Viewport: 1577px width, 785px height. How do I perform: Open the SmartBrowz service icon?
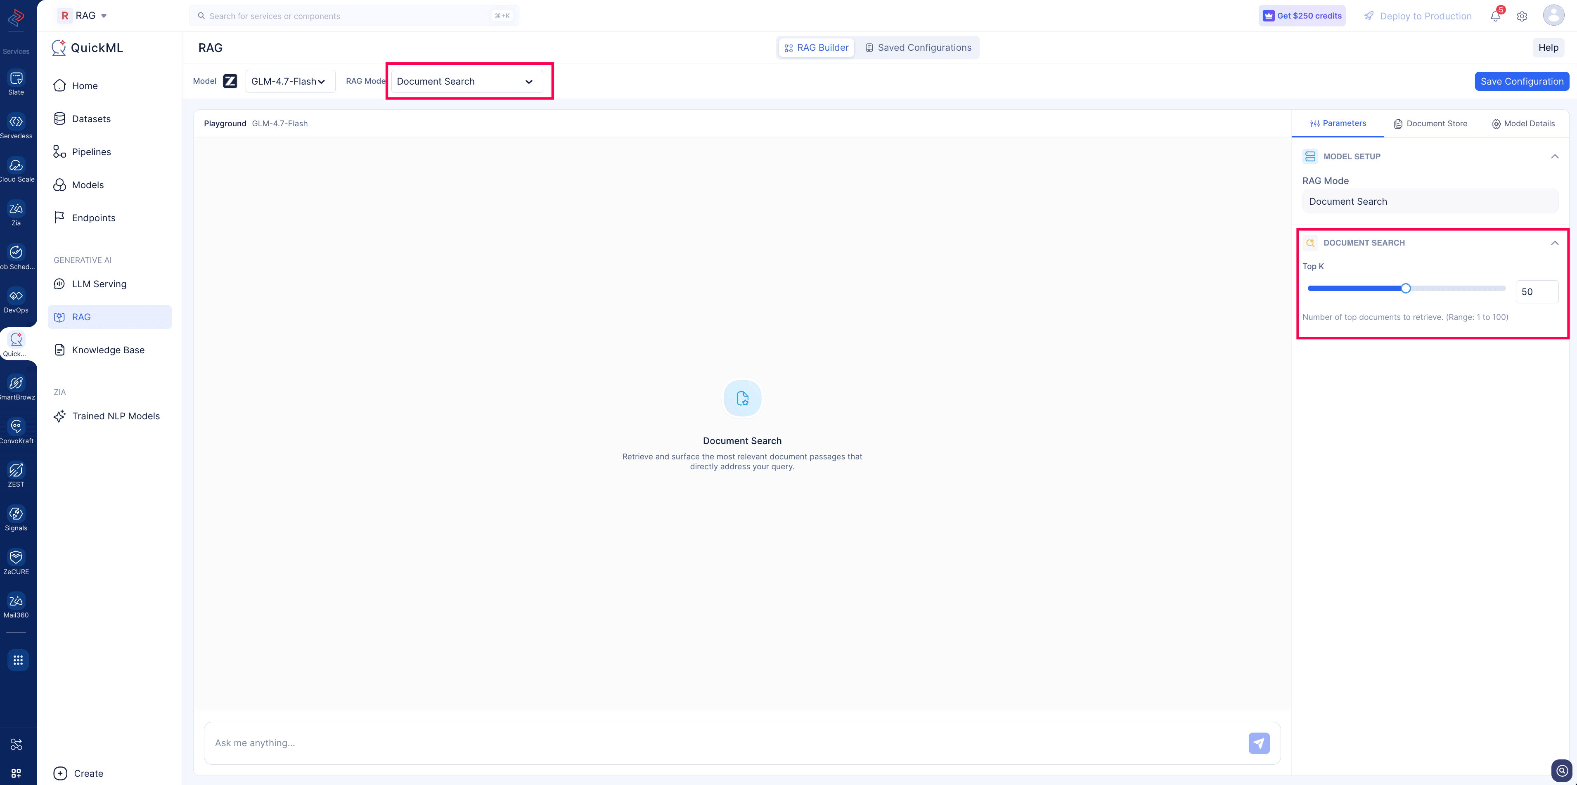coord(17,383)
